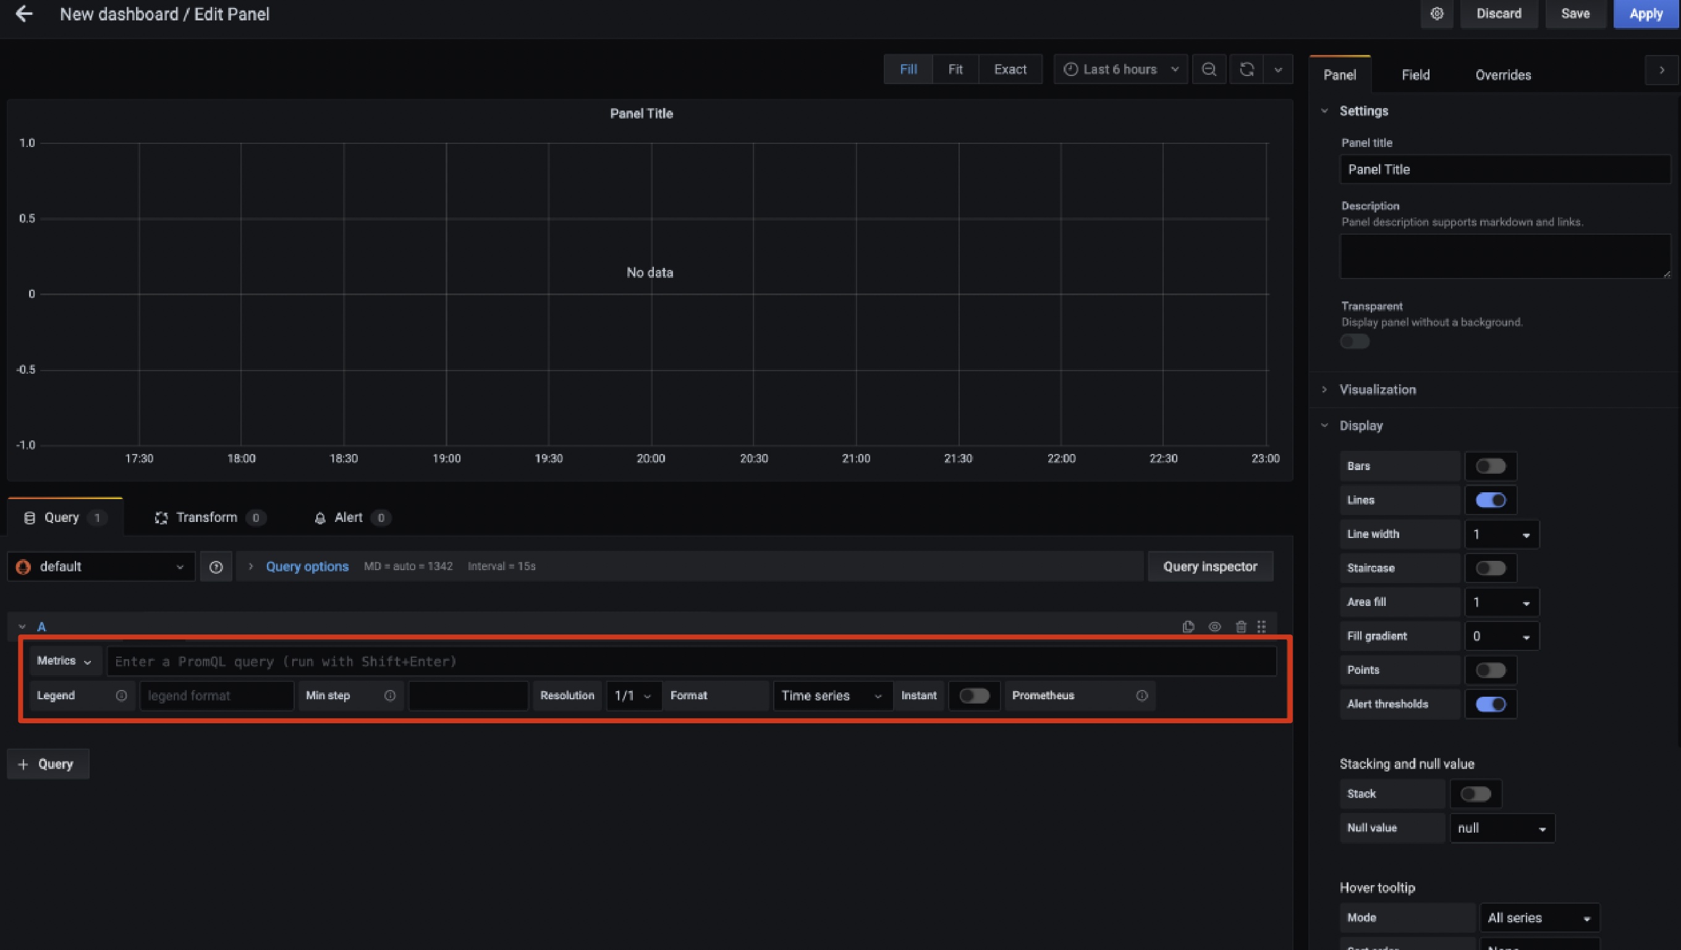
Task: Open the Field tab
Action: tap(1415, 75)
